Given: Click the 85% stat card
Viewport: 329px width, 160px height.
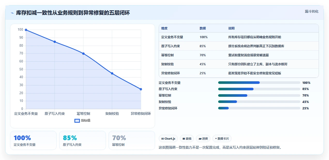Looking at the screenshot, I should point(82,140).
